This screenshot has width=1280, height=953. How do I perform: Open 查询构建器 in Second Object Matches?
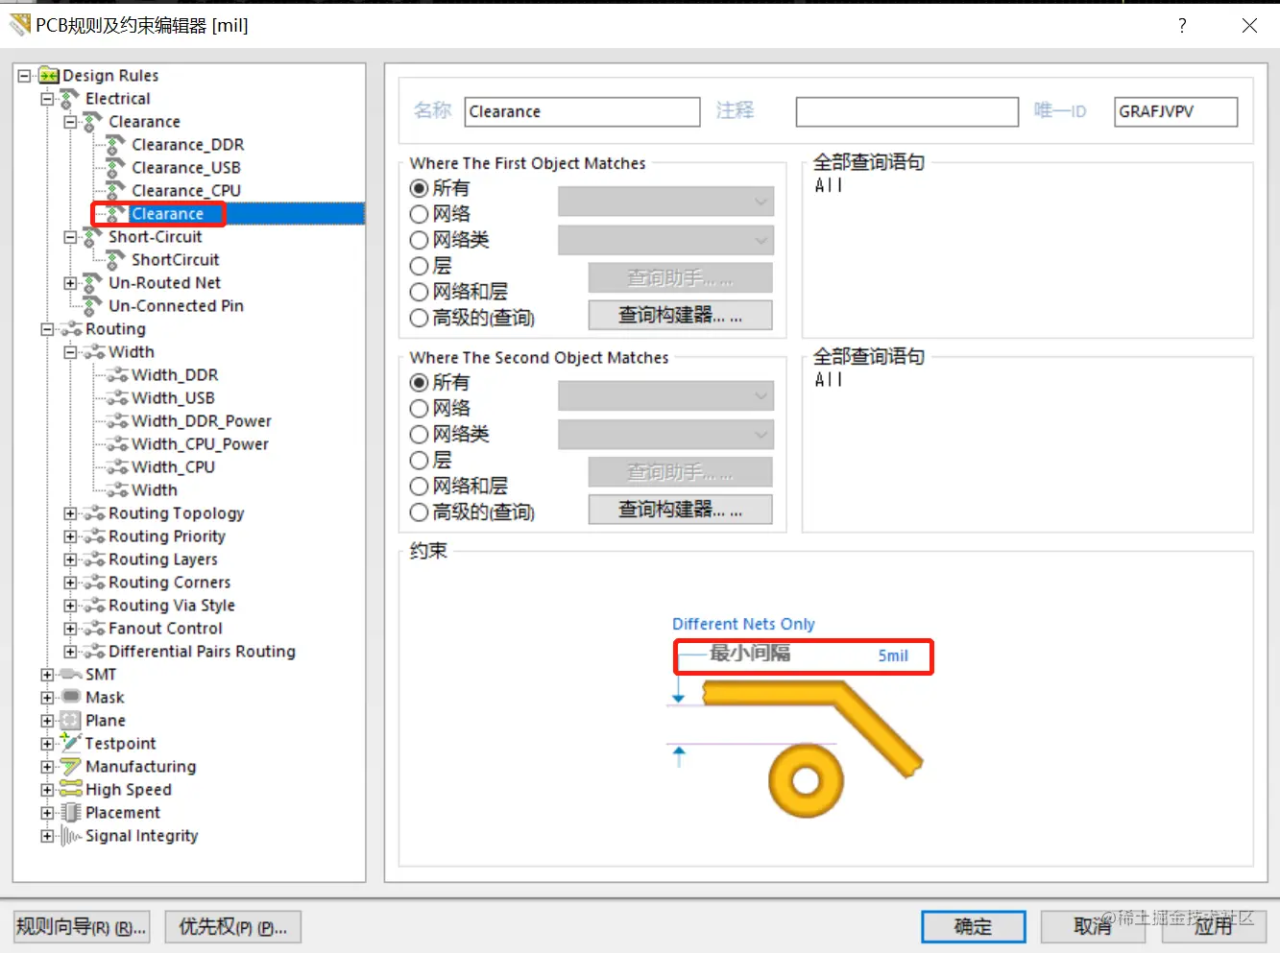680,510
